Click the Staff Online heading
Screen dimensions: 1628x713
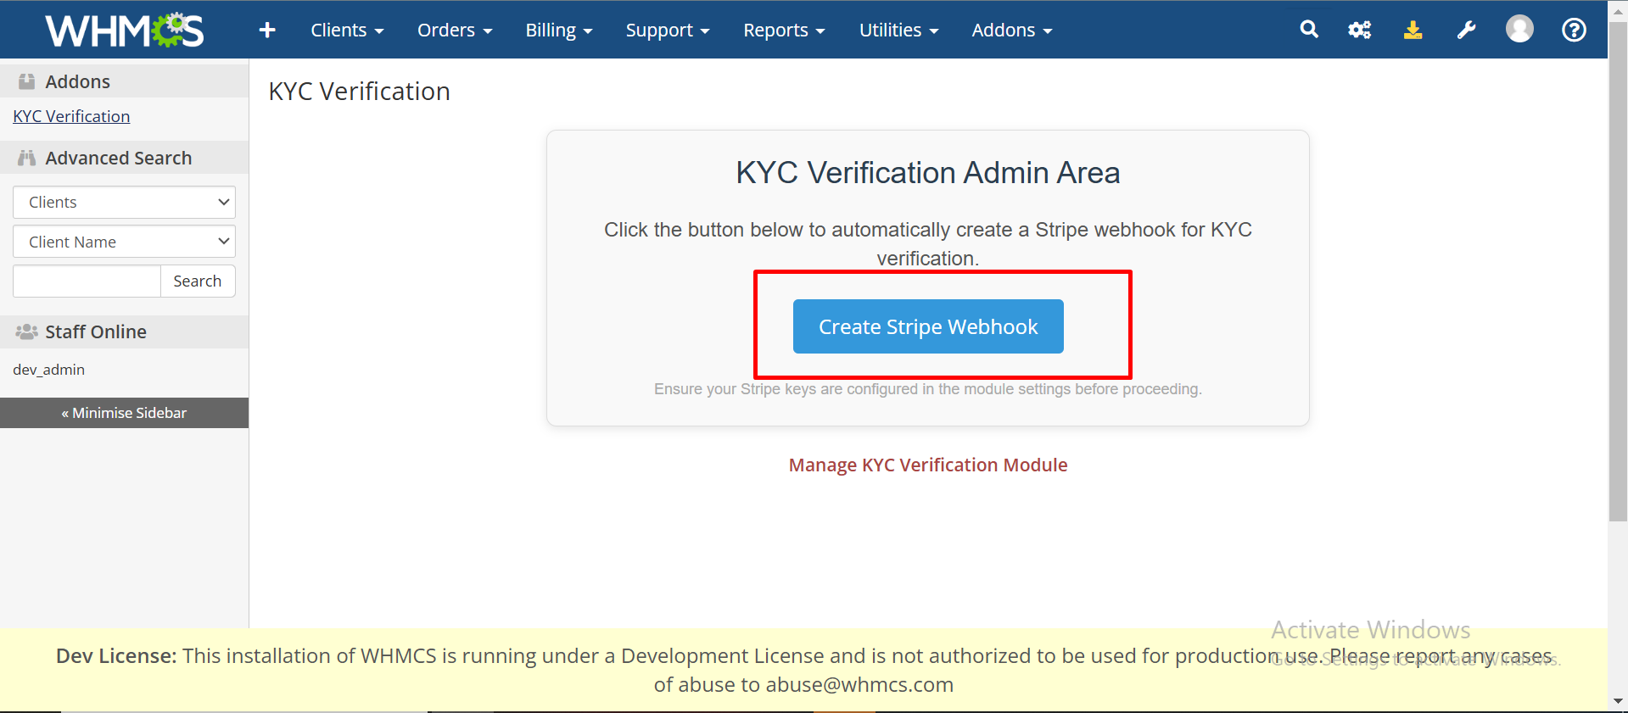point(96,331)
